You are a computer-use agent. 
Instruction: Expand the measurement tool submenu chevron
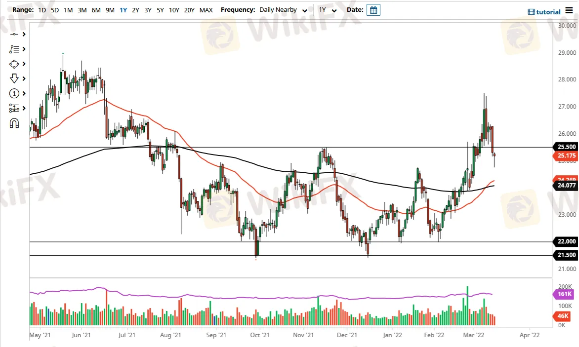pyautogui.click(x=24, y=109)
